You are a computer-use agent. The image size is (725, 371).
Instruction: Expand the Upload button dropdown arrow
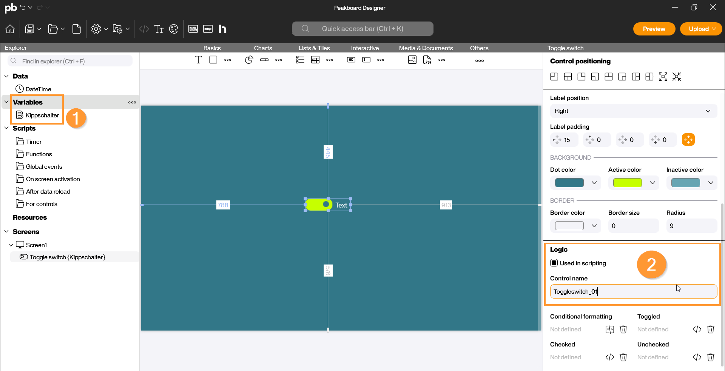[x=714, y=29]
